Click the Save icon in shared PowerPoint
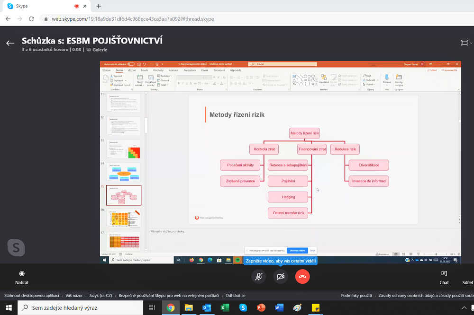The image size is (474, 315). [x=139, y=64]
